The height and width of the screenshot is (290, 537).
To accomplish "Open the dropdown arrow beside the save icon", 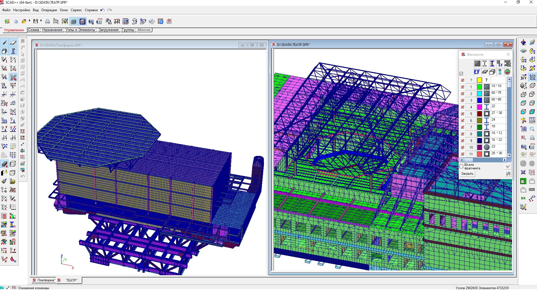I will click(x=41, y=21).
